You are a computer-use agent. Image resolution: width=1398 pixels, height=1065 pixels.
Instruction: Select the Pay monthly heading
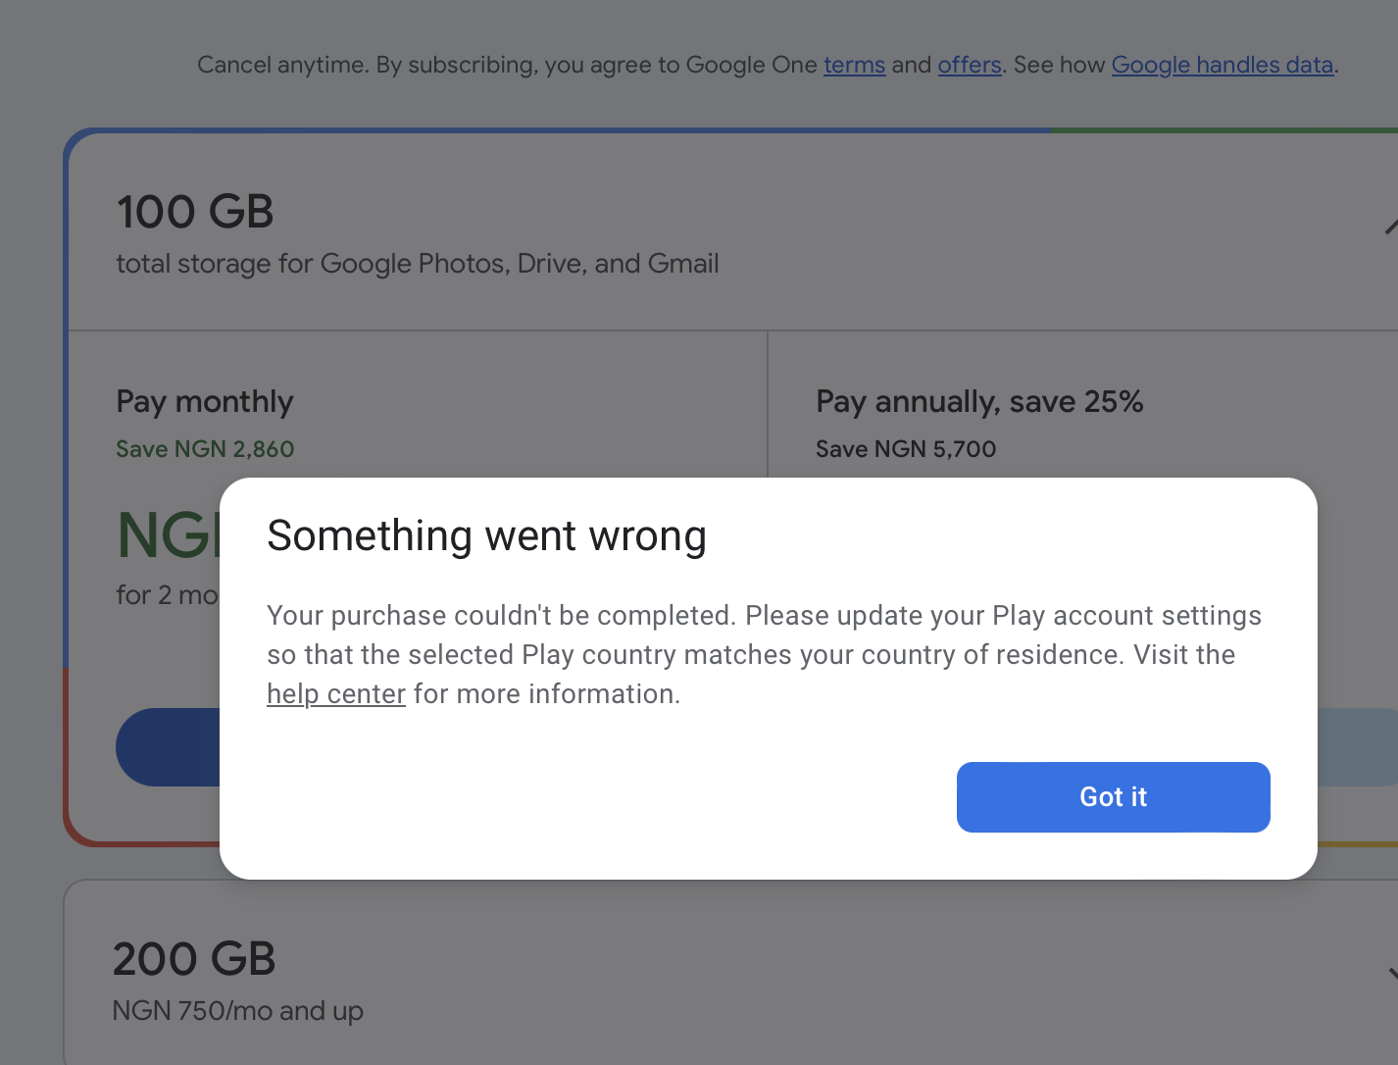[x=205, y=401]
